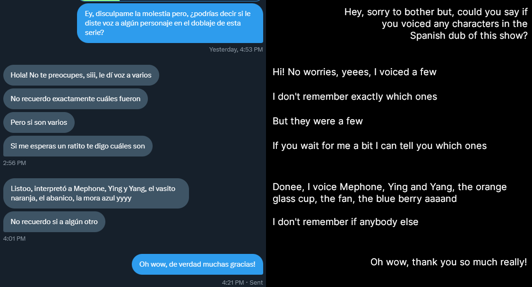This screenshot has height=287, width=532.
Task: Click the "2:56 PM" timestamp
Action: [15, 163]
